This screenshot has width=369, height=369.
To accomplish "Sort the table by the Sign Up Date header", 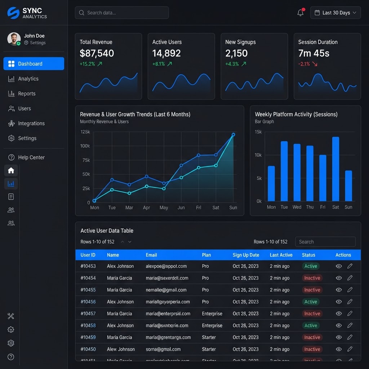I will coord(246,255).
